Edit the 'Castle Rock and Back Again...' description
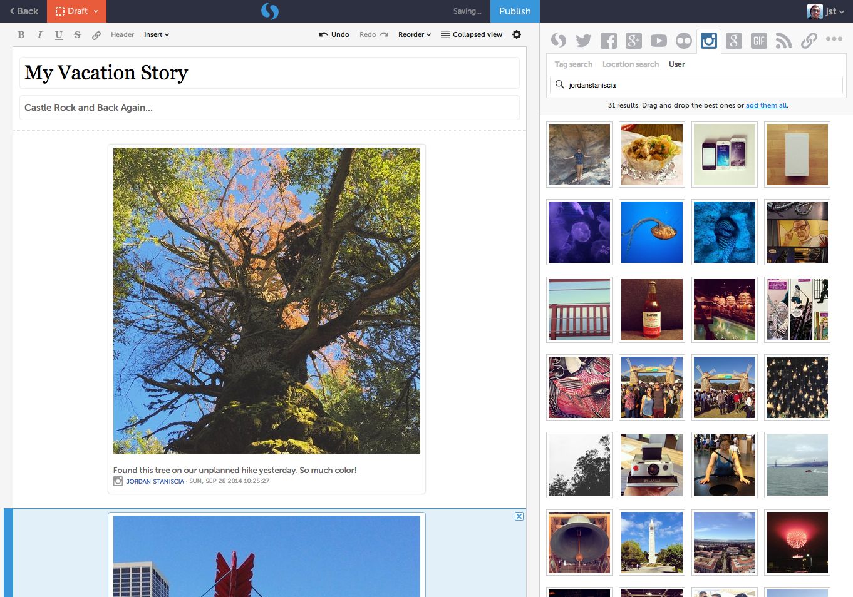This screenshot has height=597, width=853. [x=269, y=108]
